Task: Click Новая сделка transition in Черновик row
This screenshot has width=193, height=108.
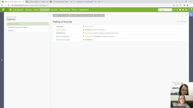Action: click(89, 26)
